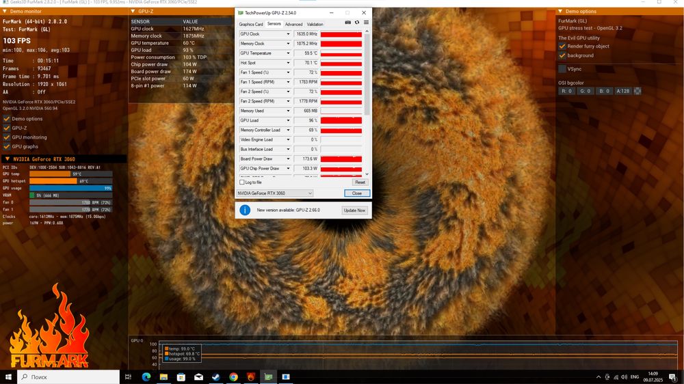Open the notification center icon
The height and width of the screenshot is (384, 684).
673,377
